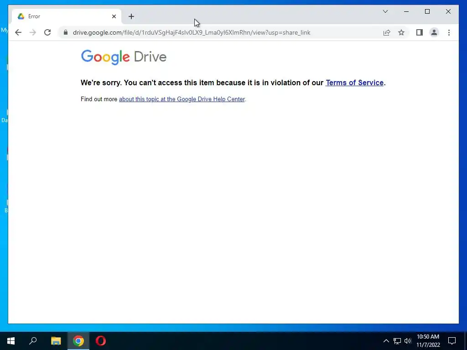Expand the tab search chevron

385,11
